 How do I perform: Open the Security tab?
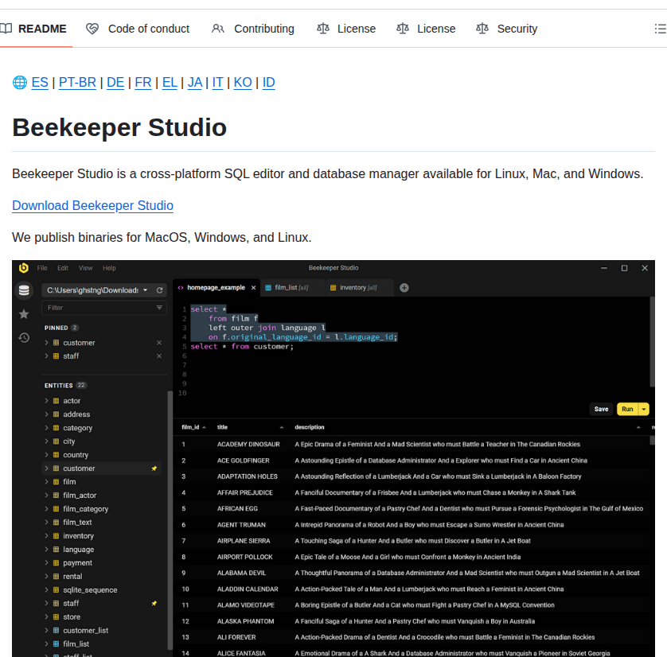(x=507, y=29)
